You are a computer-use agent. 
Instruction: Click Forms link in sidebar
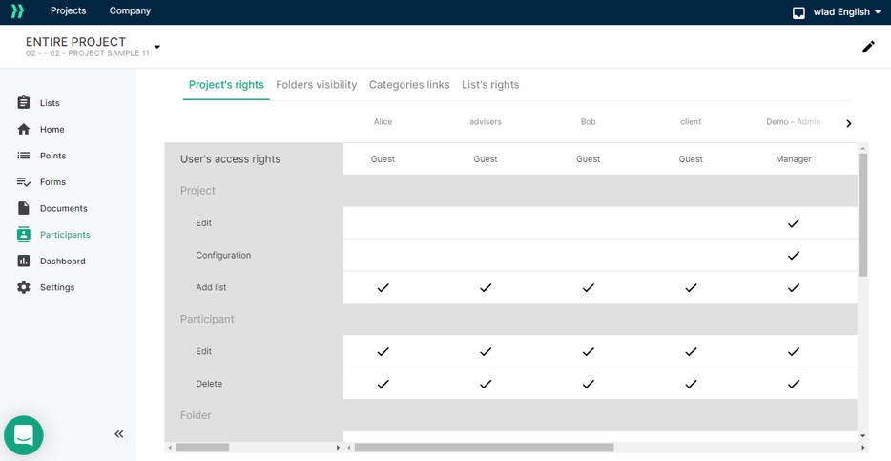[52, 182]
